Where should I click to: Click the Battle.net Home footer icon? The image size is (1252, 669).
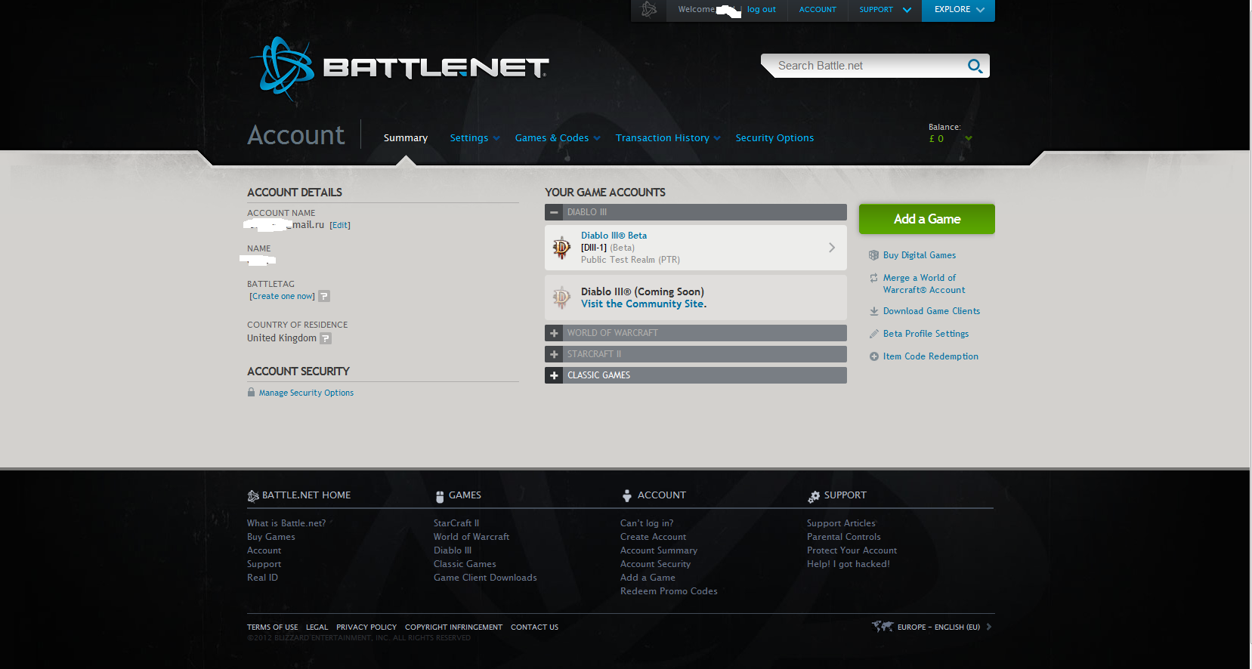253,496
